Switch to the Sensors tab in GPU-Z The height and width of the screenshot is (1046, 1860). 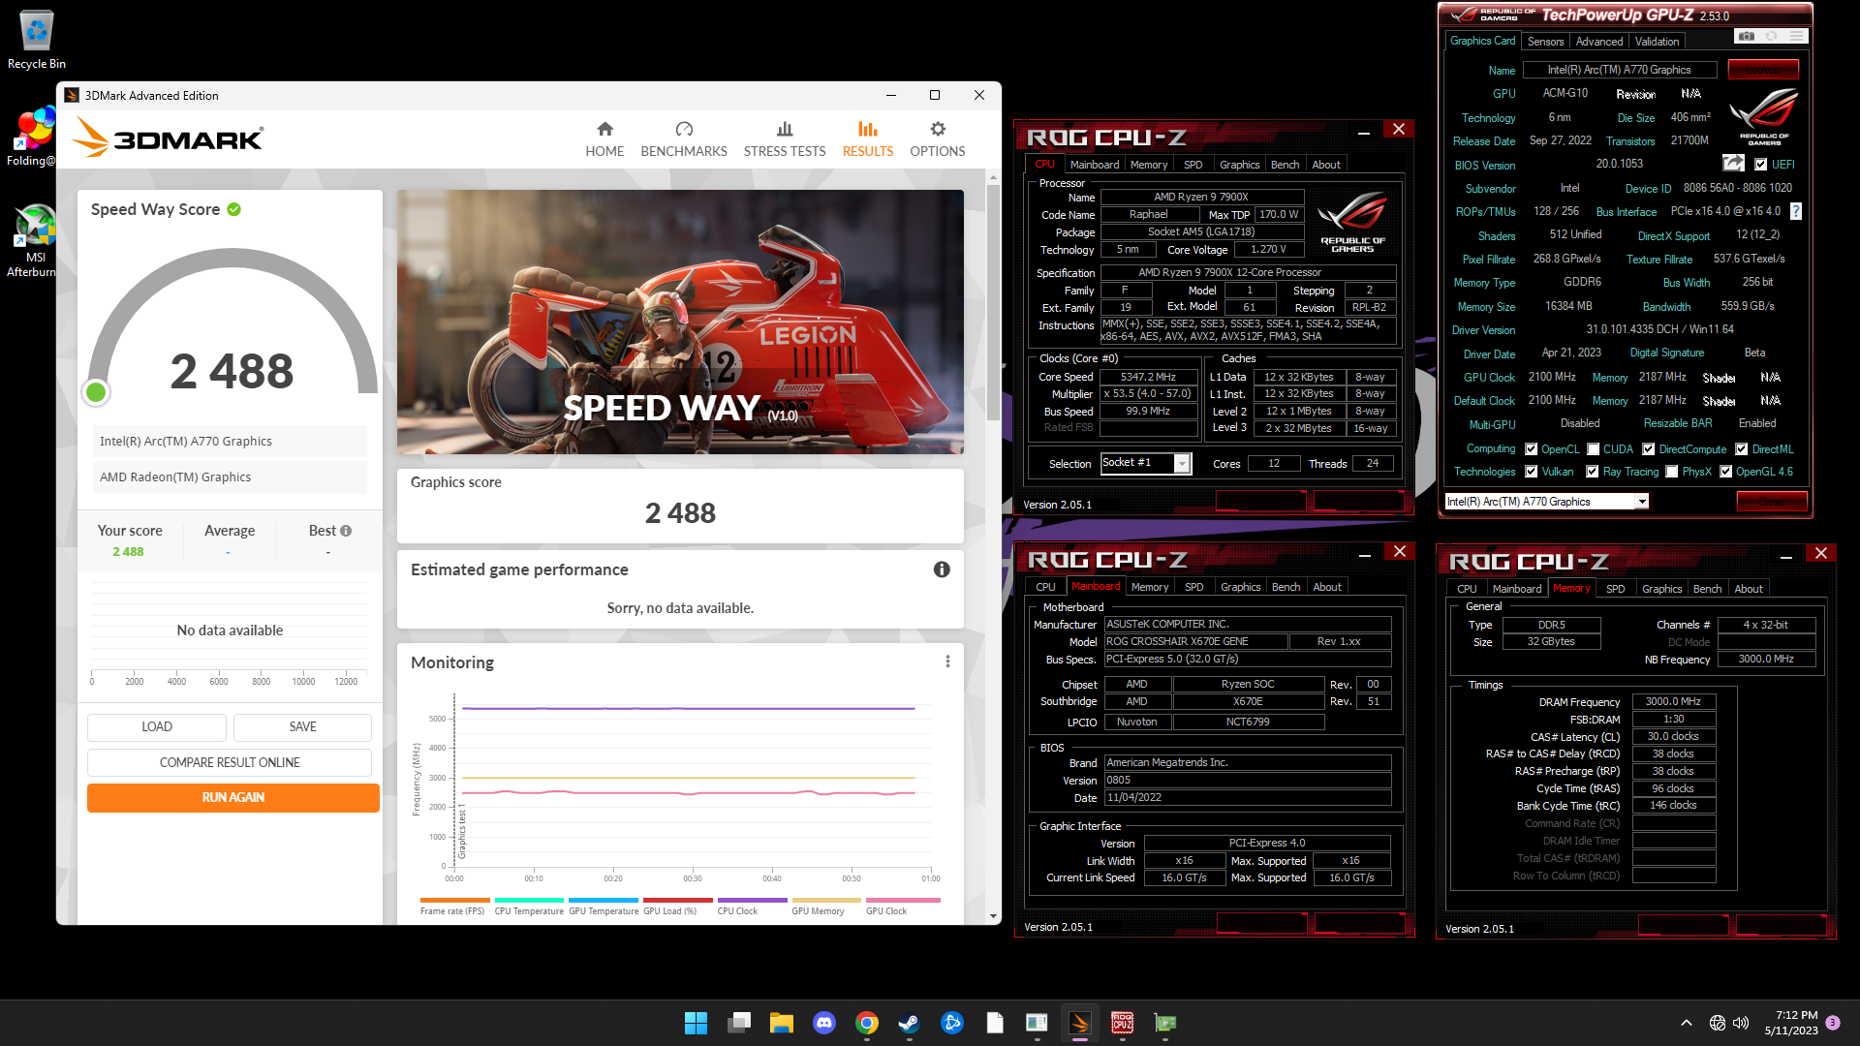point(1545,42)
